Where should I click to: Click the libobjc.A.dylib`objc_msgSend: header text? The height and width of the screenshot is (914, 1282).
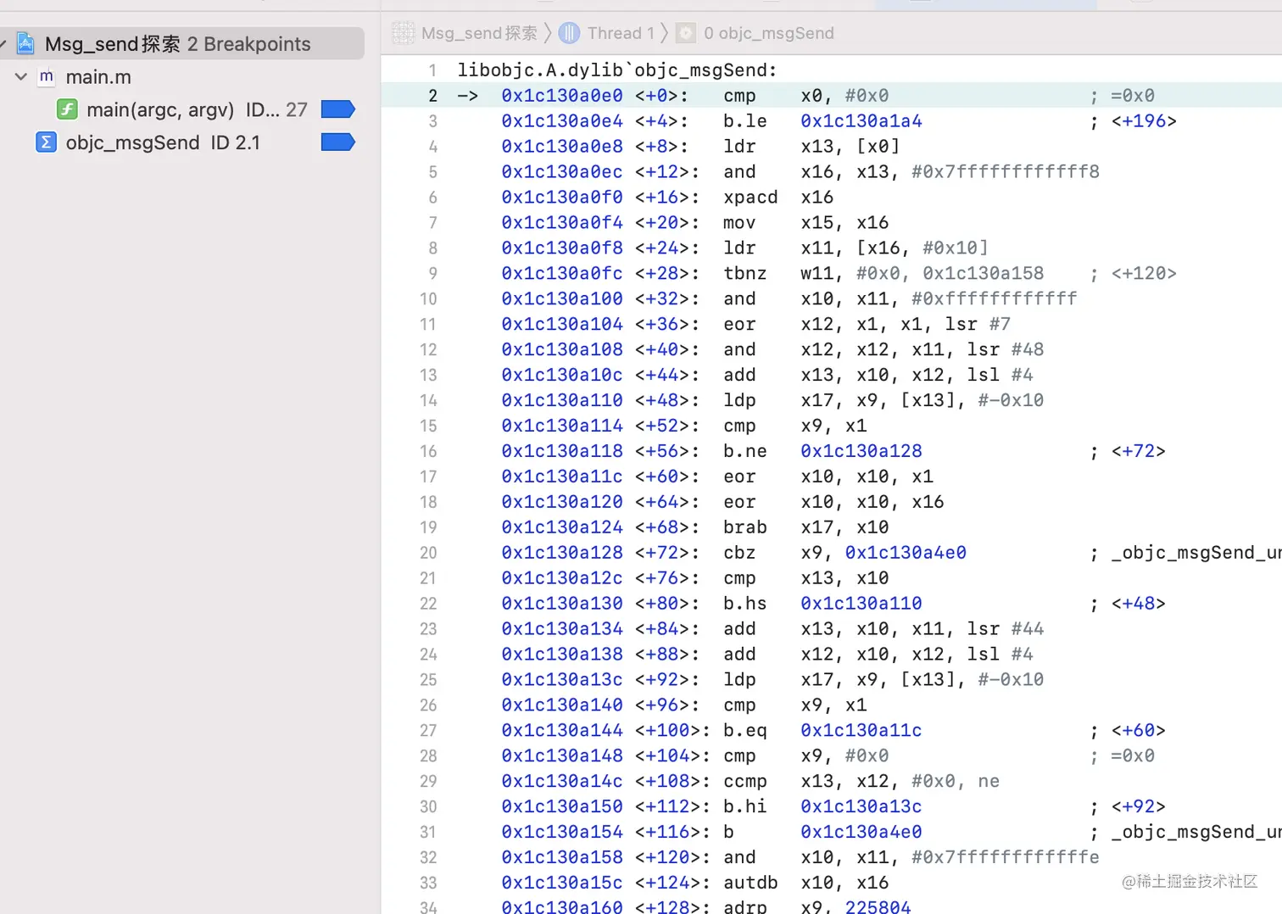point(617,70)
